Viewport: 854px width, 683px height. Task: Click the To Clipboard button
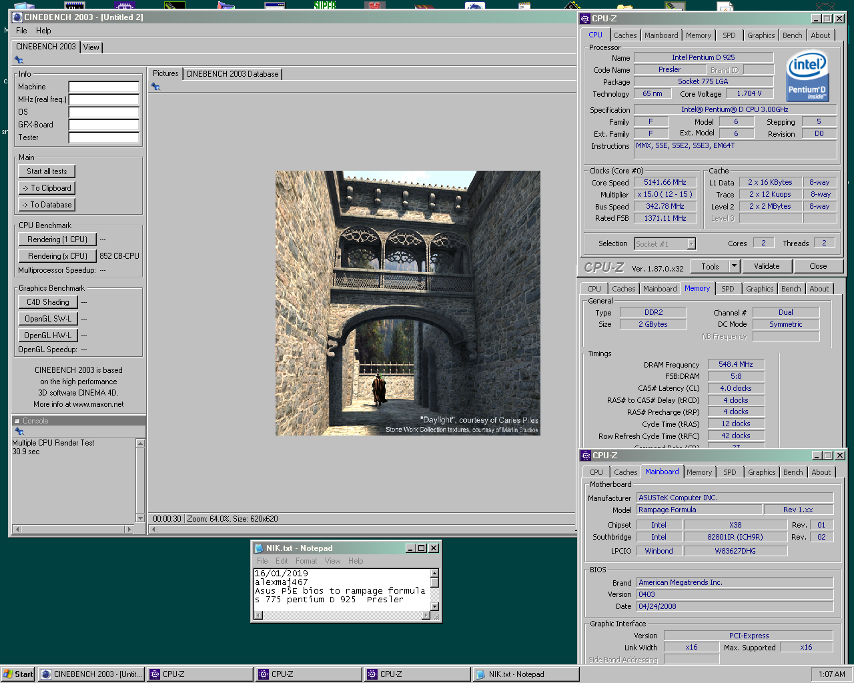click(47, 188)
